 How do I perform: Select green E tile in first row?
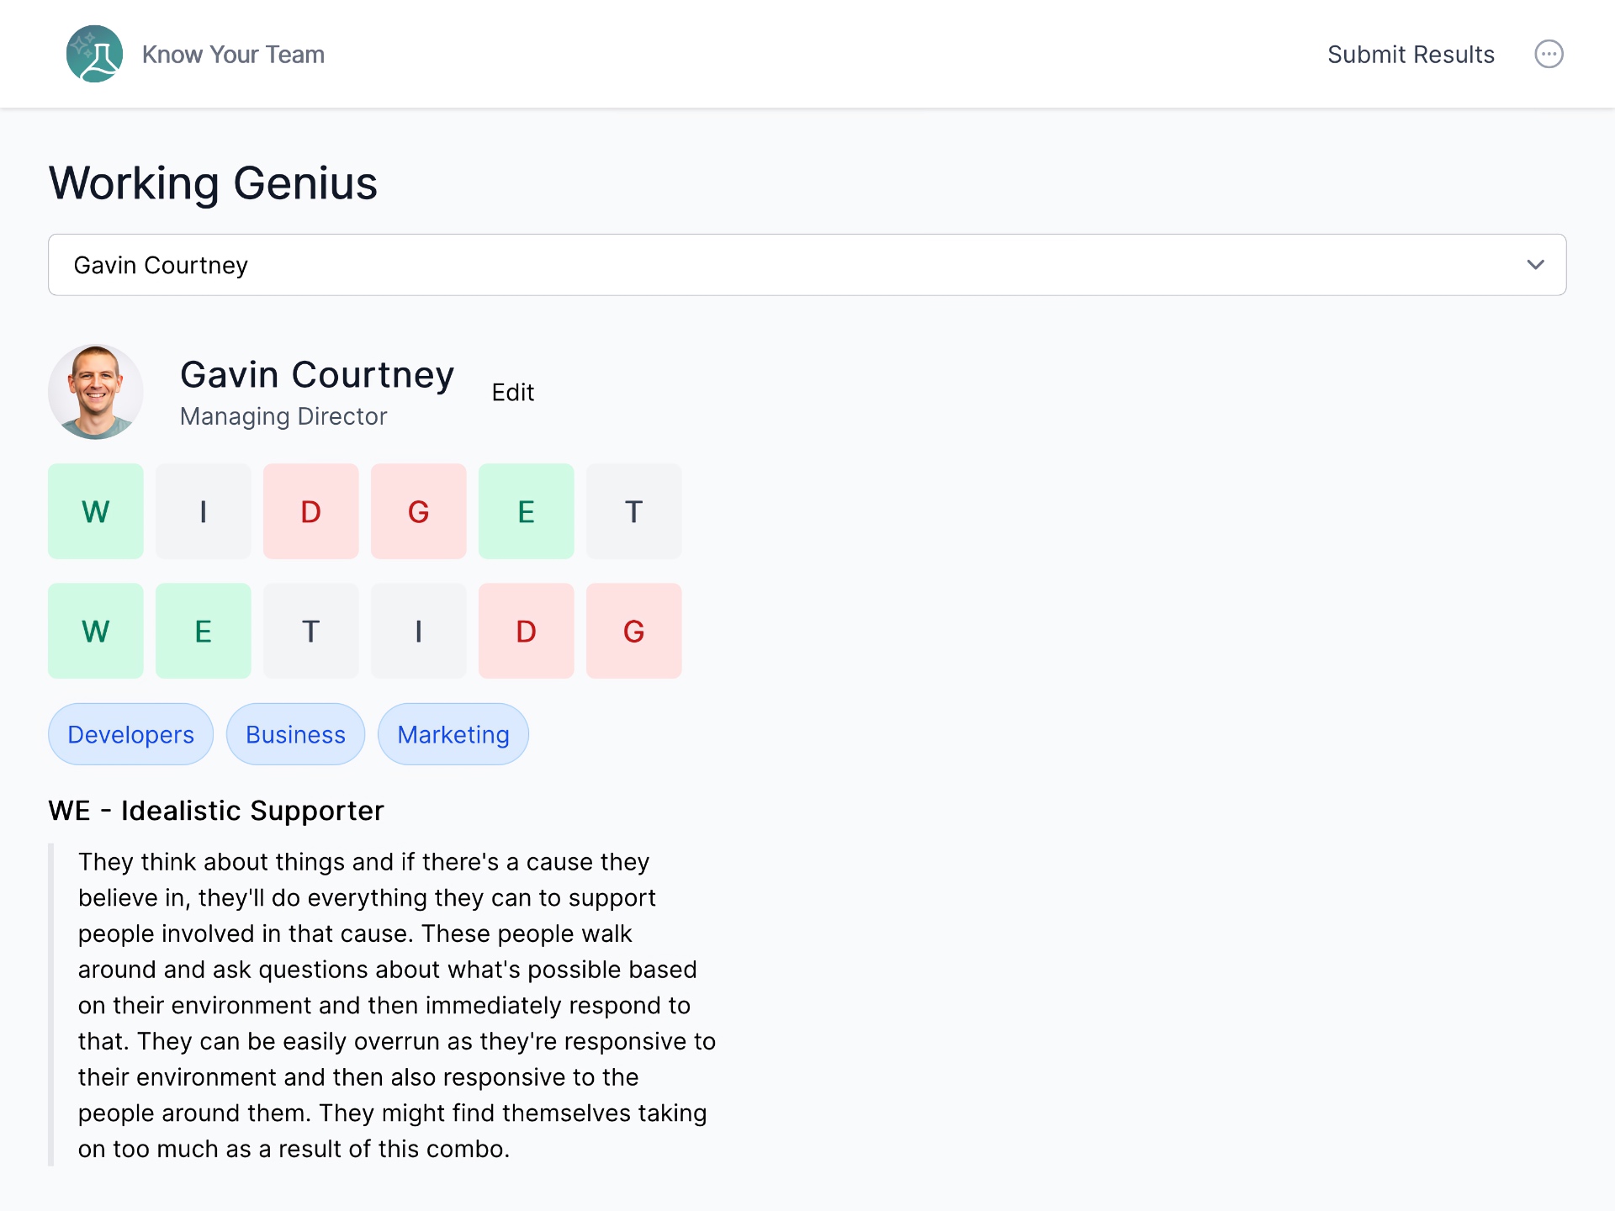[526, 511]
